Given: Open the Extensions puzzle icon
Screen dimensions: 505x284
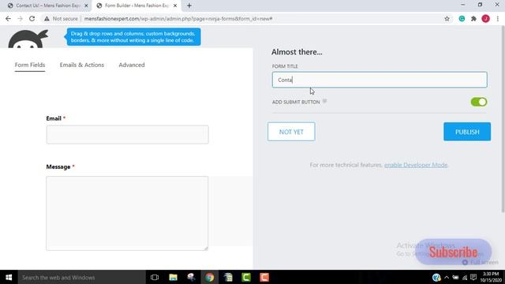Looking at the screenshot, I should [473, 19].
